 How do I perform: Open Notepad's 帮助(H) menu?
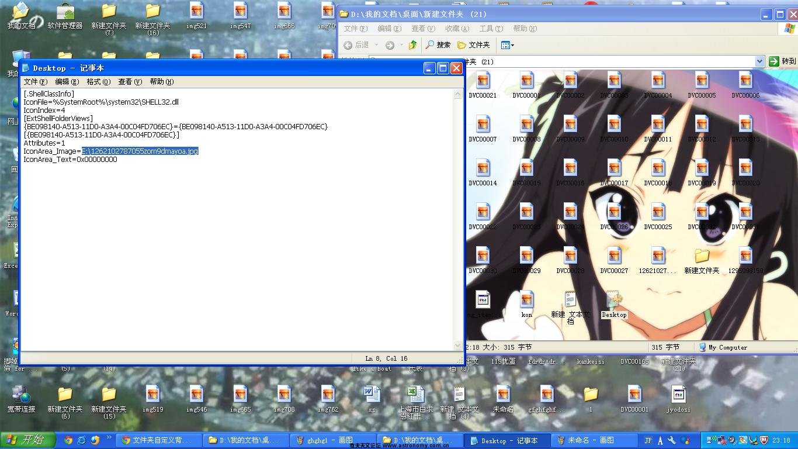pos(161,82)
